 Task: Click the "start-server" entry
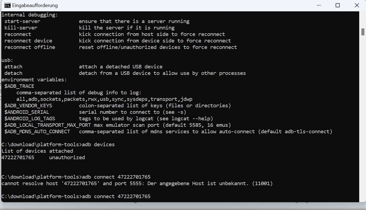coord(22,21)
